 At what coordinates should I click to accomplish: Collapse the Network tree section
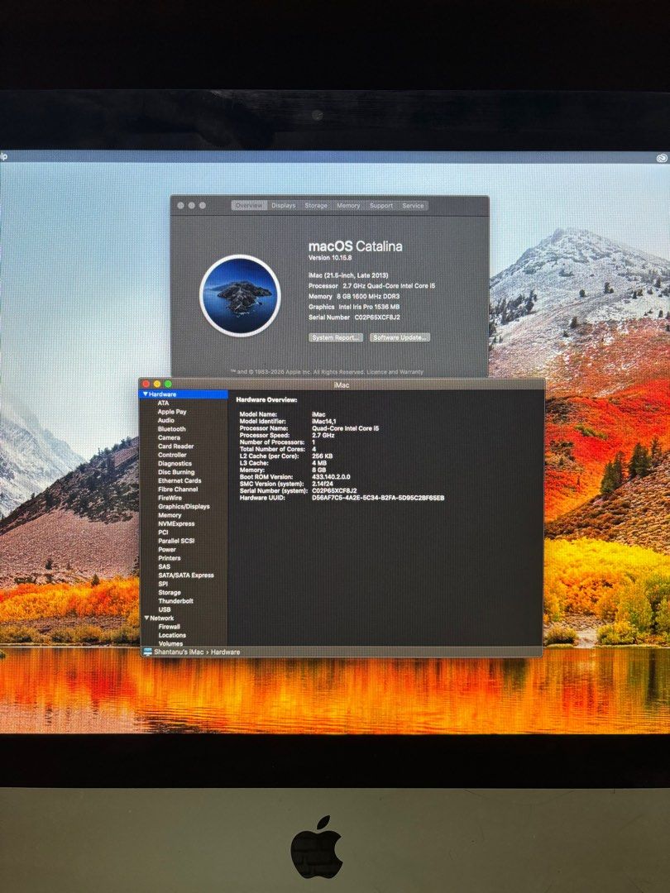(x=147, y=618)
